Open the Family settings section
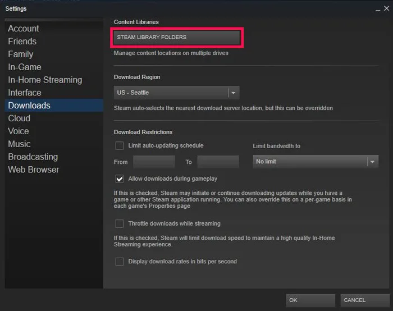Image resolution: width=393 pixels, height=311 pixels. (x=54, y=54)
